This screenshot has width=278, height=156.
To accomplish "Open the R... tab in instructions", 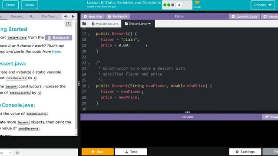I will [x=32, y=16].
